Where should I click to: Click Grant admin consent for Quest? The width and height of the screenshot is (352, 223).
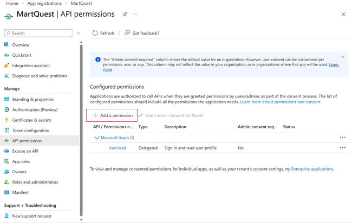tap(171, 115)
